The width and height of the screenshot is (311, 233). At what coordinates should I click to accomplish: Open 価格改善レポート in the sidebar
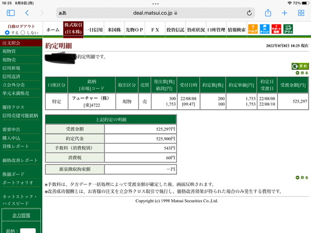point(21,160)
